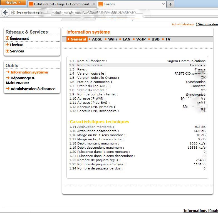Click Marge au bruit sens montant label
The height and width of the screenshot is (213, 218).
101,135
